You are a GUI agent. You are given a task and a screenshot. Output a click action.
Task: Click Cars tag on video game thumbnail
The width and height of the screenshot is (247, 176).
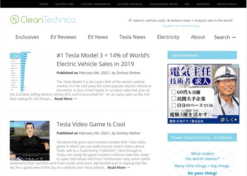point(16,125)
